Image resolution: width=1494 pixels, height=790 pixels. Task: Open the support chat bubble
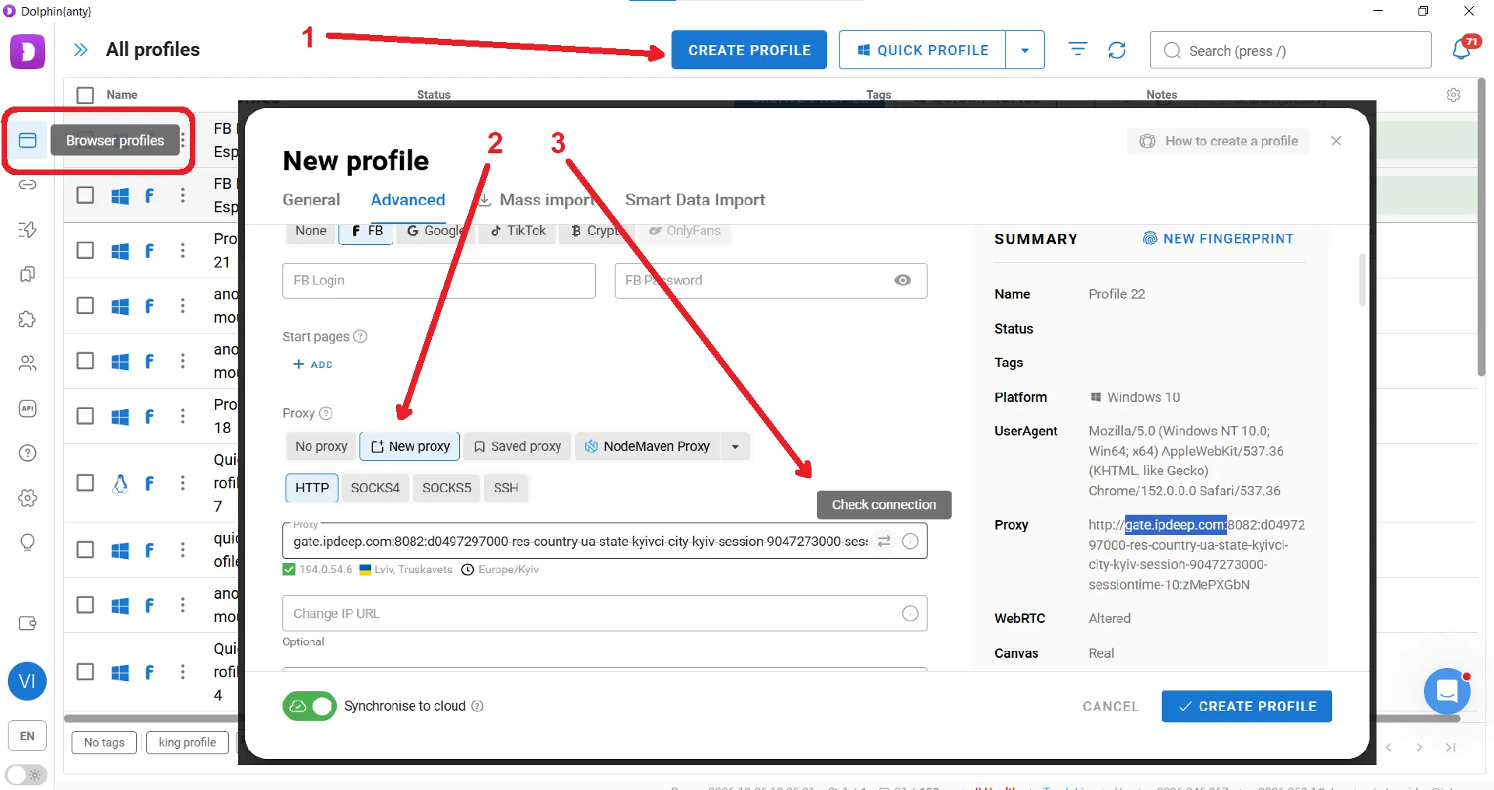[x=1447, y=690]
